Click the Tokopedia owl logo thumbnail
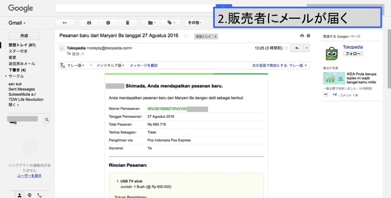Image resolution: width=391 pixels, height=198 pixels. click(x=332, y=53)
